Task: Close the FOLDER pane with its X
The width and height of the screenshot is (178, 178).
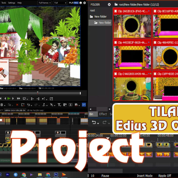Action: click(109, 4)
